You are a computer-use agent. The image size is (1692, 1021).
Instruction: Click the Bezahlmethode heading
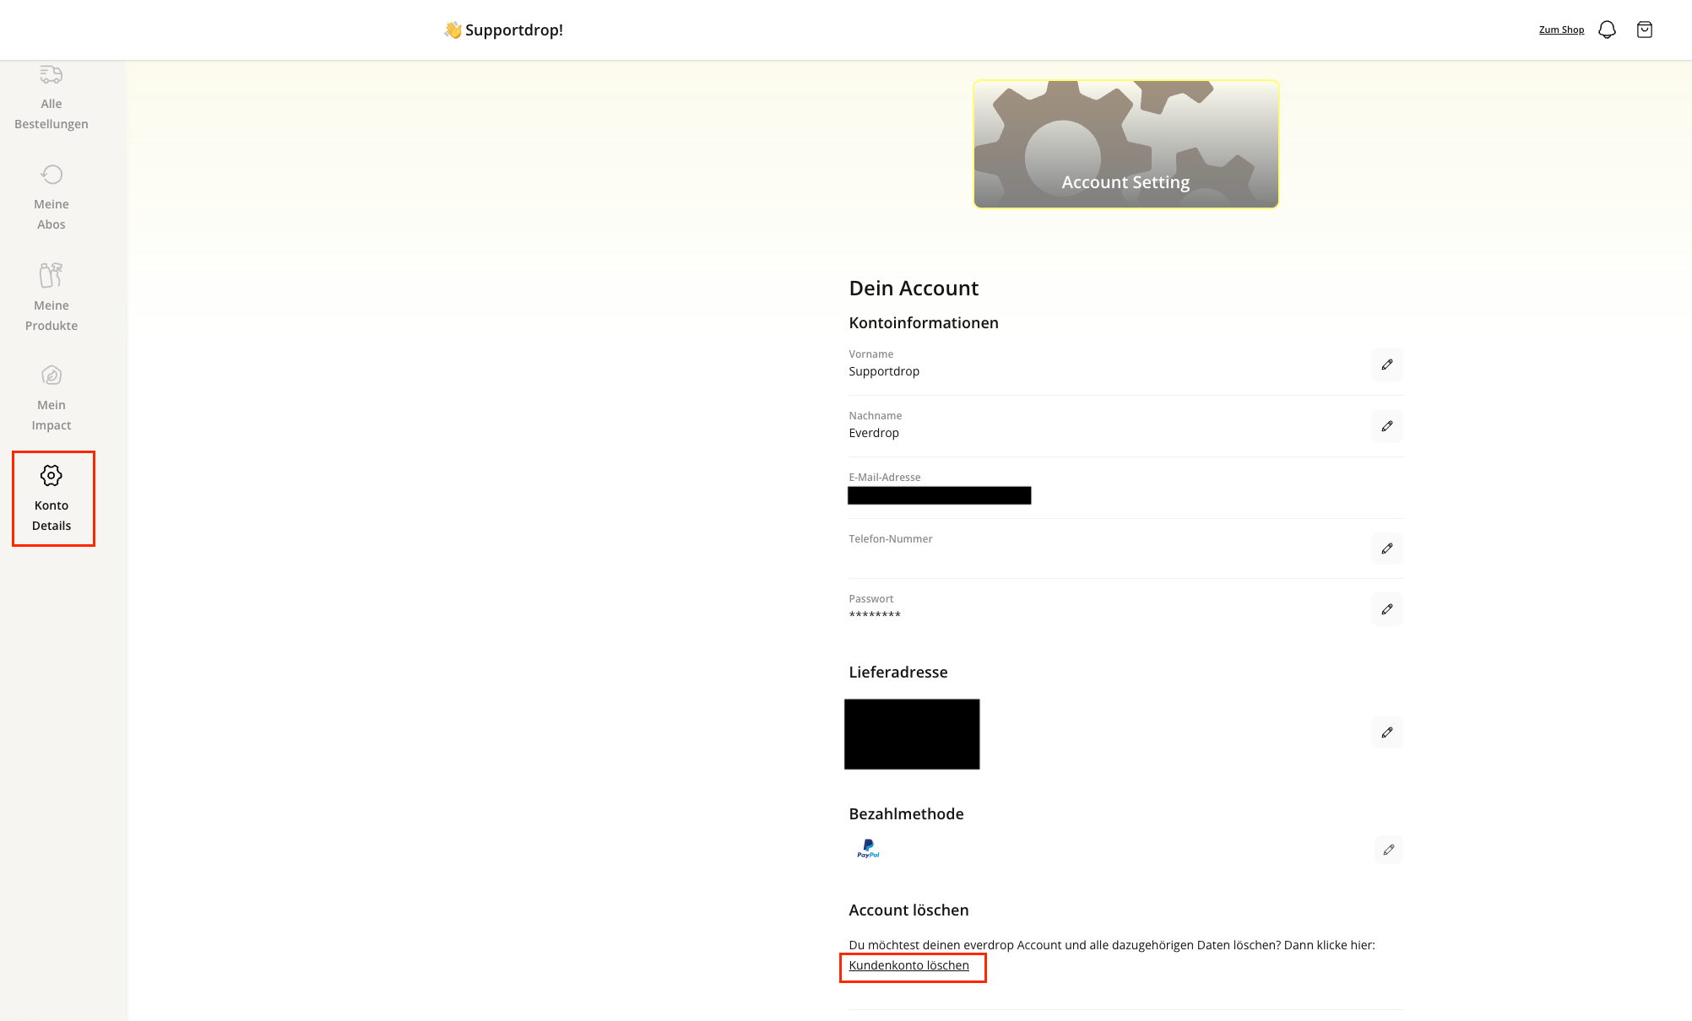906,814
